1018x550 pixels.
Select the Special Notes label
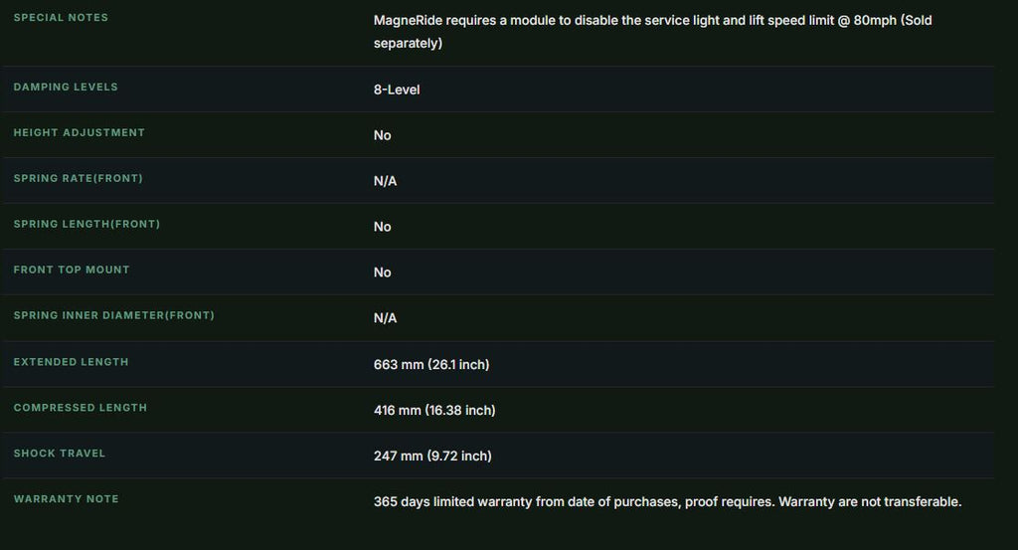61,18
